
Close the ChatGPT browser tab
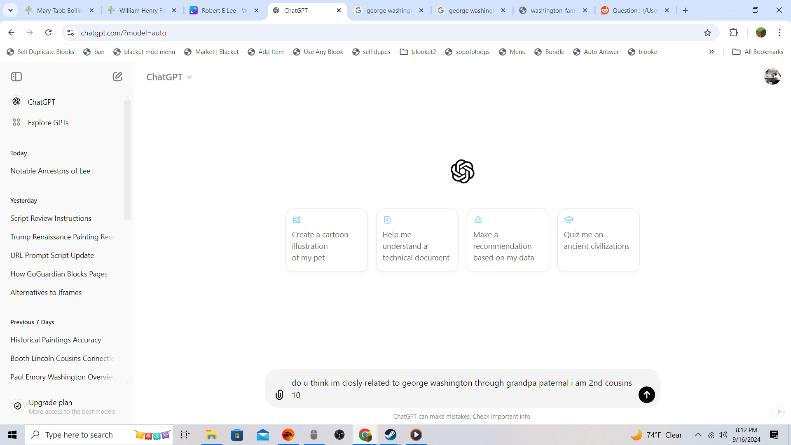point(339,11)
